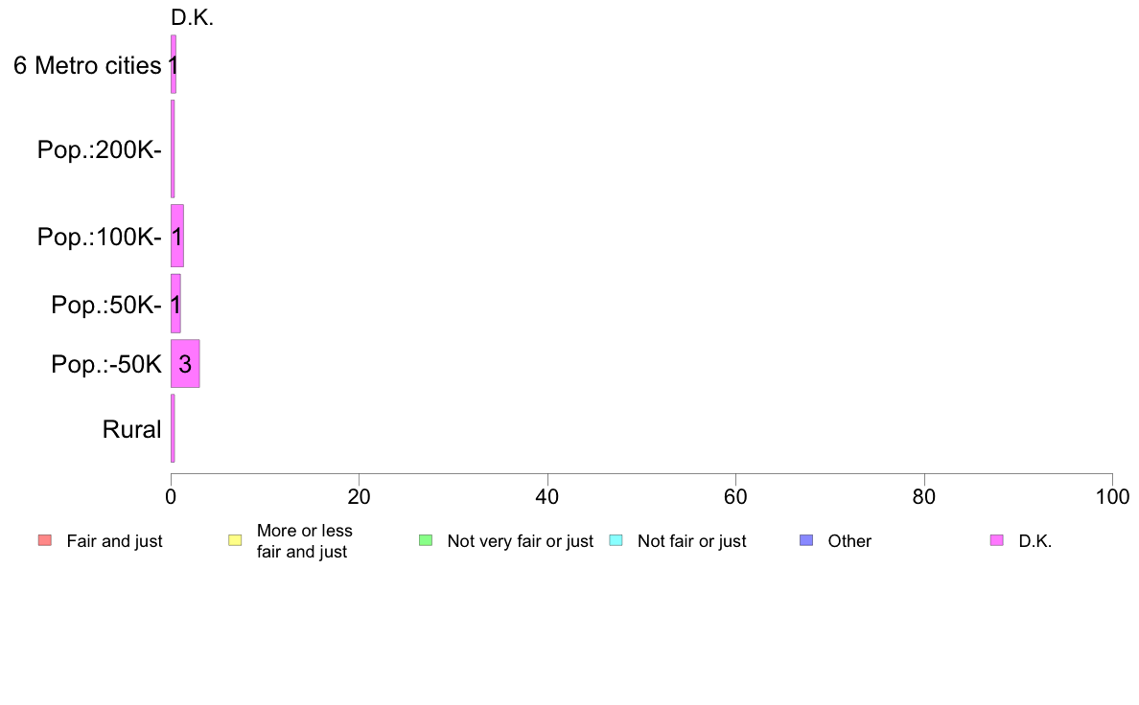
Task: Select the Pop.:100K- magenta bar
Action: [x=177, y=236]
